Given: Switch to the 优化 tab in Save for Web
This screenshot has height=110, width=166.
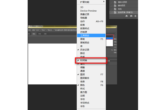Looking at the screenshot, I should pyautogui.click(x=34, y=34).
